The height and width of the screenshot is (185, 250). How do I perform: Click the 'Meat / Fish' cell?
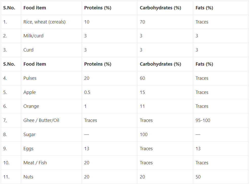pyautogui.click(x=35, y=163)
